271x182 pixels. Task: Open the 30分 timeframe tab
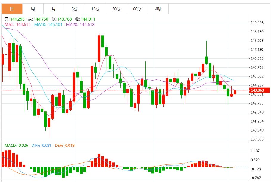(116, 9)
